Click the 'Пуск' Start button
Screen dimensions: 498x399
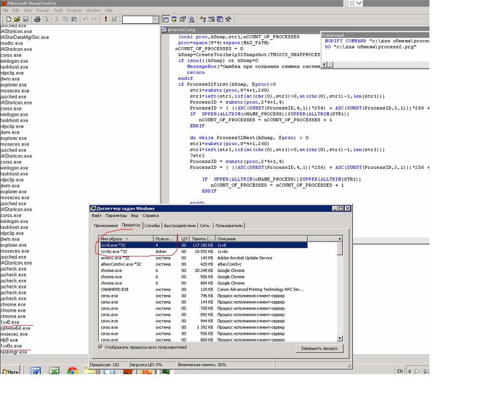point(11,372)
